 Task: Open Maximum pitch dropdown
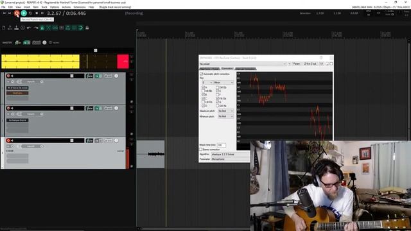[x=225, y=111]
